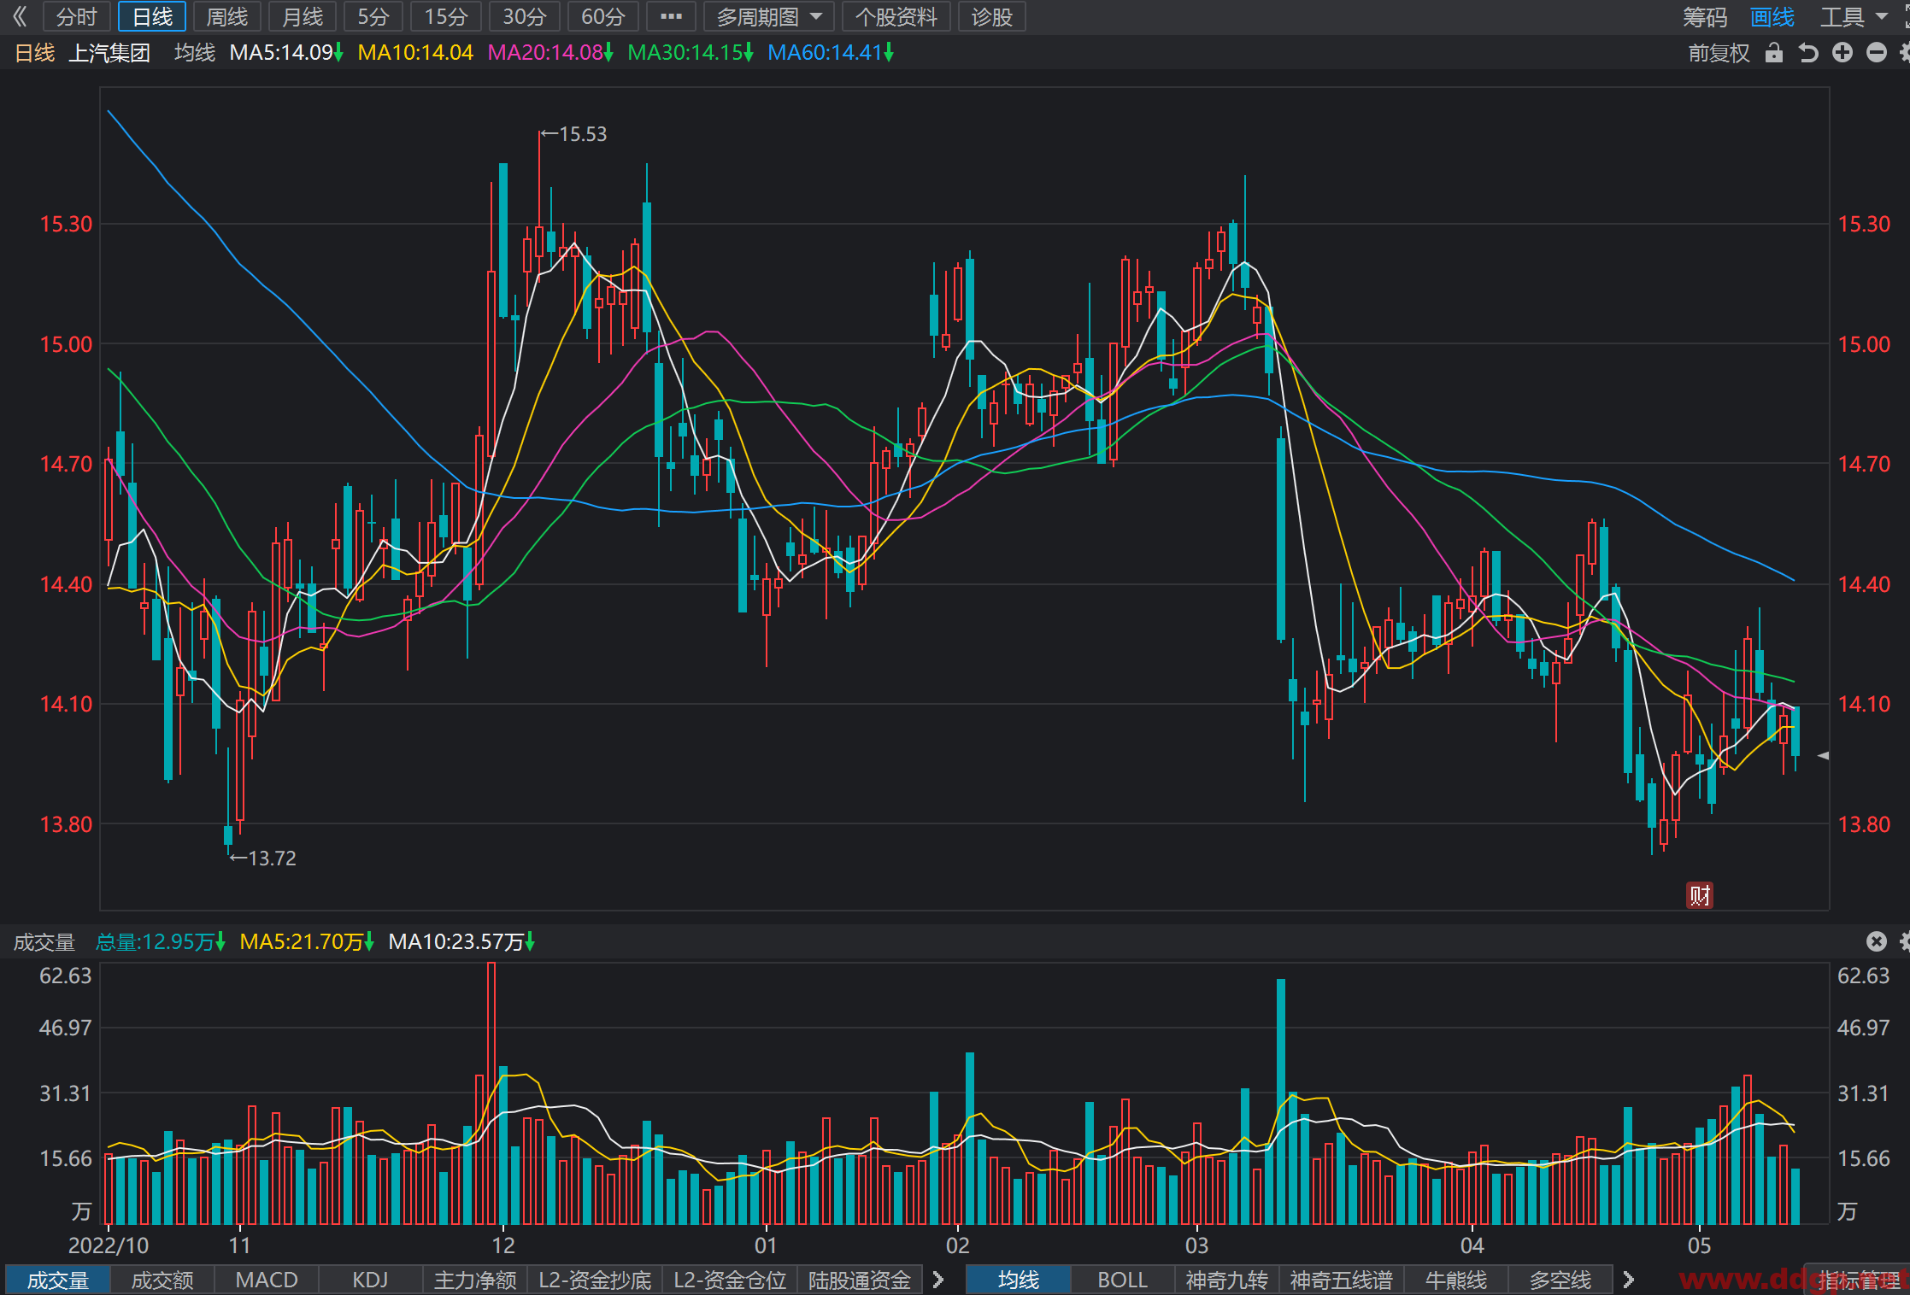The height and width of the screenshot is (1295, 1910).
Task: Click the volume MA10:23.57万 value
Action: (461, 941)
